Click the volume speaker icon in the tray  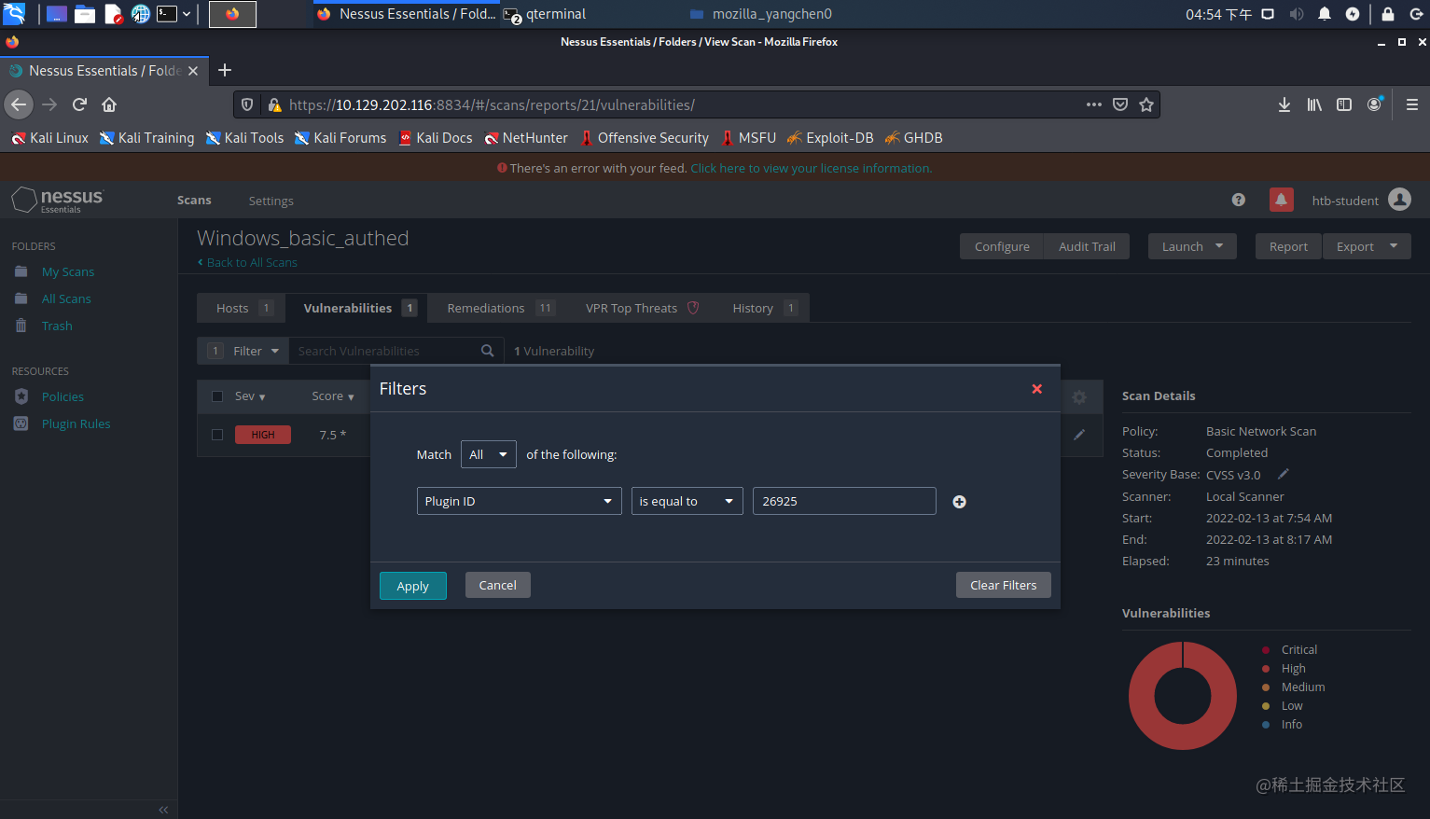point(1297,14)
